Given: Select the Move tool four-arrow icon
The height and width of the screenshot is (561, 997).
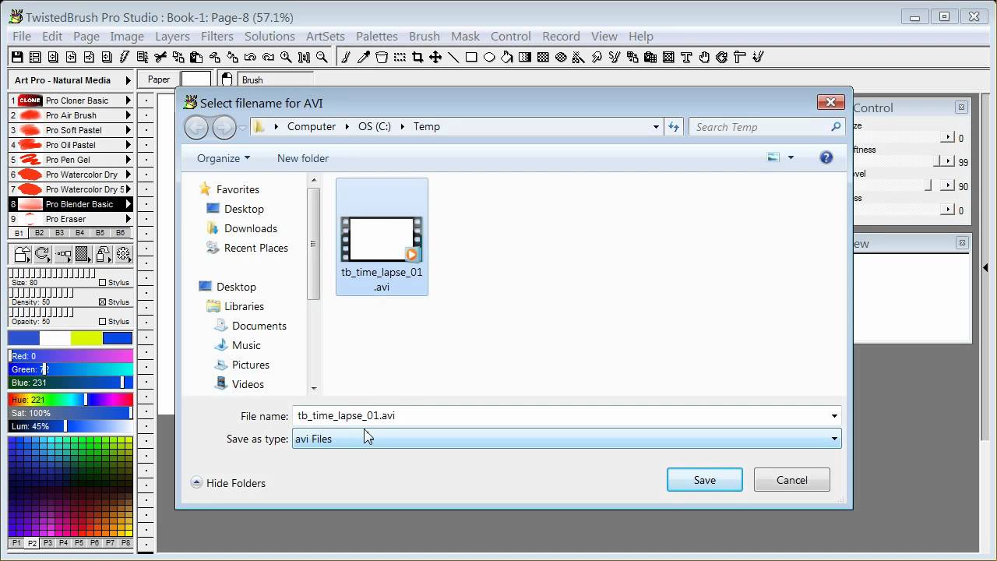Looking at the screenshot, I should point(435,57).
